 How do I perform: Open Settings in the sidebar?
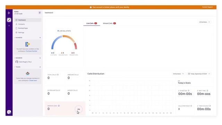pos(28,32)
